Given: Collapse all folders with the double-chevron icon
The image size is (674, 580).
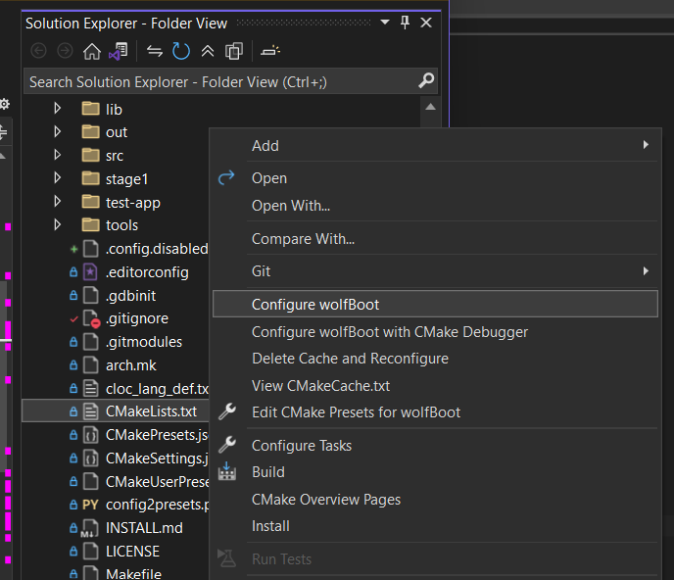Looking at the screenshot, I should [208, 51].
